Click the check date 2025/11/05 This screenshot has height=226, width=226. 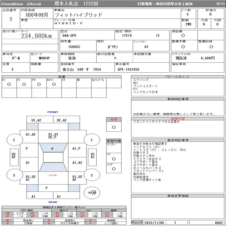154,223
